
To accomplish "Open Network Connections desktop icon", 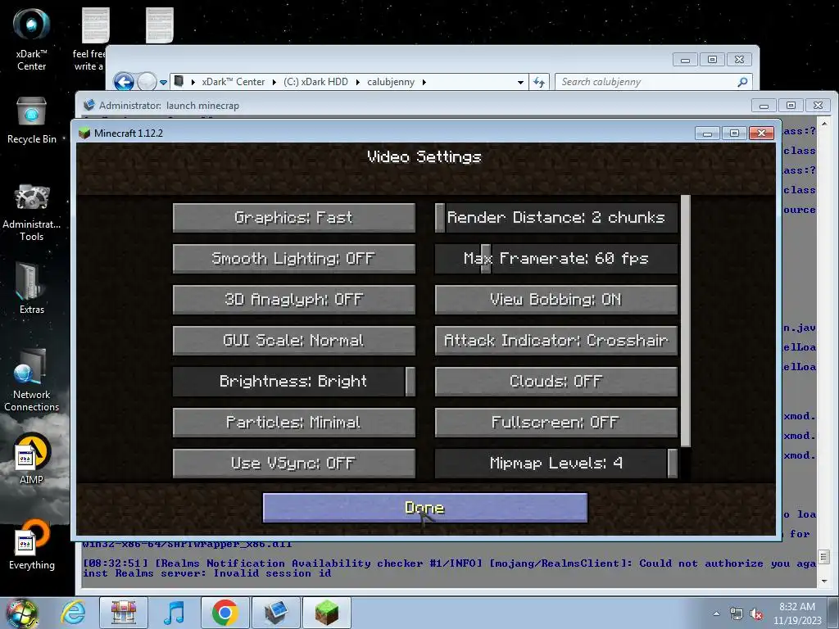I will (31, 380).
